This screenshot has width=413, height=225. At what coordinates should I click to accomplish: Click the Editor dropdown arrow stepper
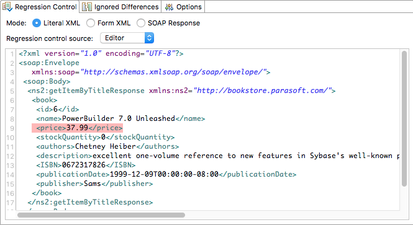coord(149,38)
